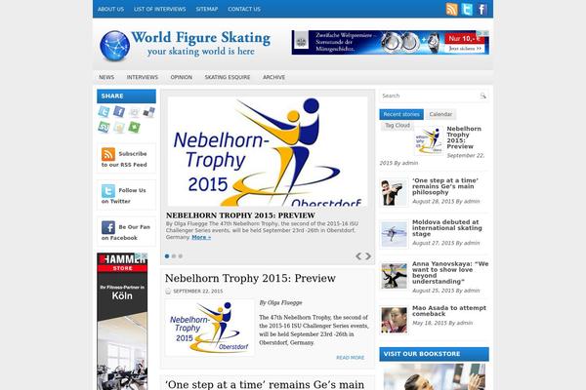Click the Follow Us on Twitter text
This screenshot has width=586, height=390.
124,196
